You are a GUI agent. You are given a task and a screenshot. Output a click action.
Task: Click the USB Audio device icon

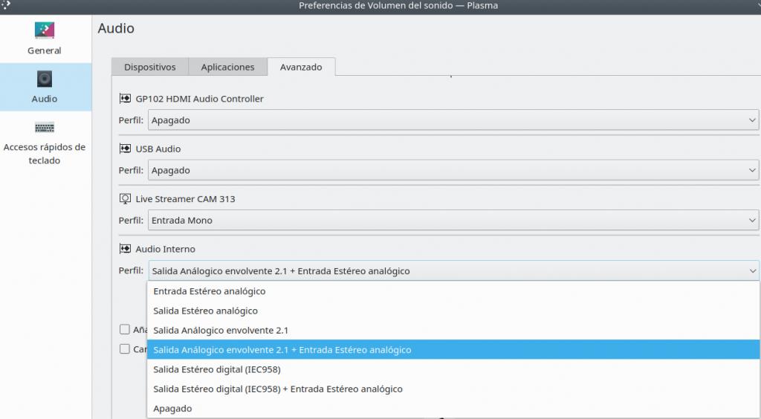125,149
